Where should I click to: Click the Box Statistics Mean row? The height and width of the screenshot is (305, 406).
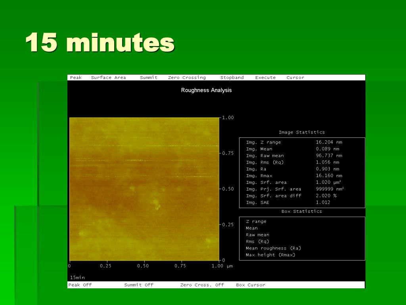pos(252,228)
